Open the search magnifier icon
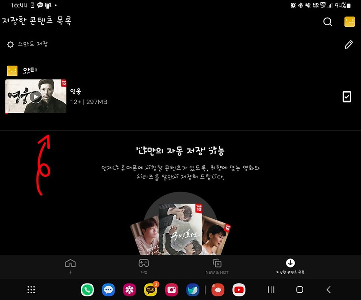The width and height of the screenshot is (361, 300). point(328,22)
